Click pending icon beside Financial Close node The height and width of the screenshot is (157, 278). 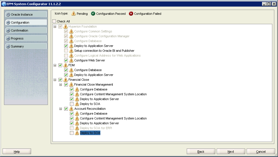[65, 80]
